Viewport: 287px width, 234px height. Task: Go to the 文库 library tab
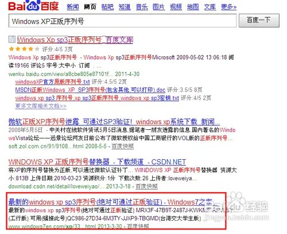pyautogui.click(x=210, y=7)
